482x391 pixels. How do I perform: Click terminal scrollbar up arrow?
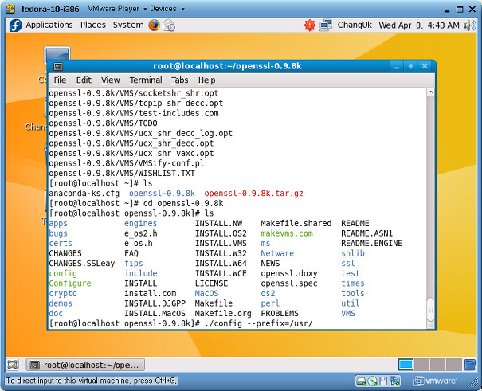(x=430, y=92)
